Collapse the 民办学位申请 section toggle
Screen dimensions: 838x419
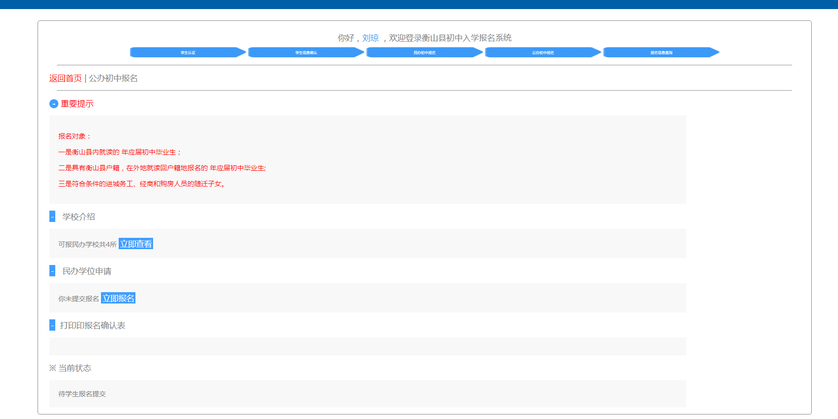click(x=52, y=271)
